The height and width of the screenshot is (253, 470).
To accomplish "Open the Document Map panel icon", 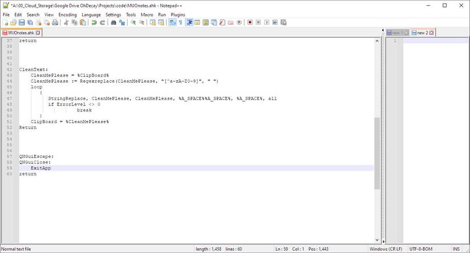I will point(206,22).
